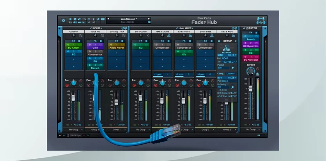Mute the Guitar In channel
Image resolution: width=326 pixels, height=161 pixels.
click(81, 81)
